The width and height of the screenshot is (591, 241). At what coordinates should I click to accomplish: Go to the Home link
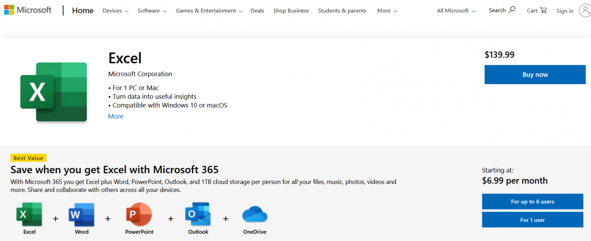(x=83, y=10)
